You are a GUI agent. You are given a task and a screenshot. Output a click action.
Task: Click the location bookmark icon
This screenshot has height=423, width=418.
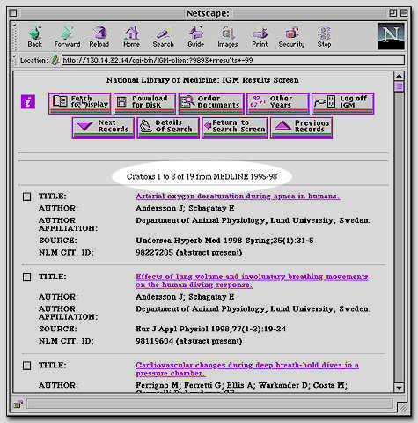point(55,60)
